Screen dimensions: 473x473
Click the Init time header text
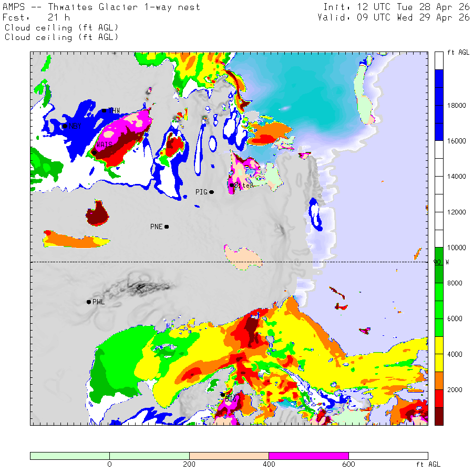[x=396, y=7]
